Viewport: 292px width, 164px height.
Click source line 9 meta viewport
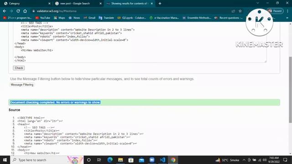pyautogui.click(x=80, y=143)
